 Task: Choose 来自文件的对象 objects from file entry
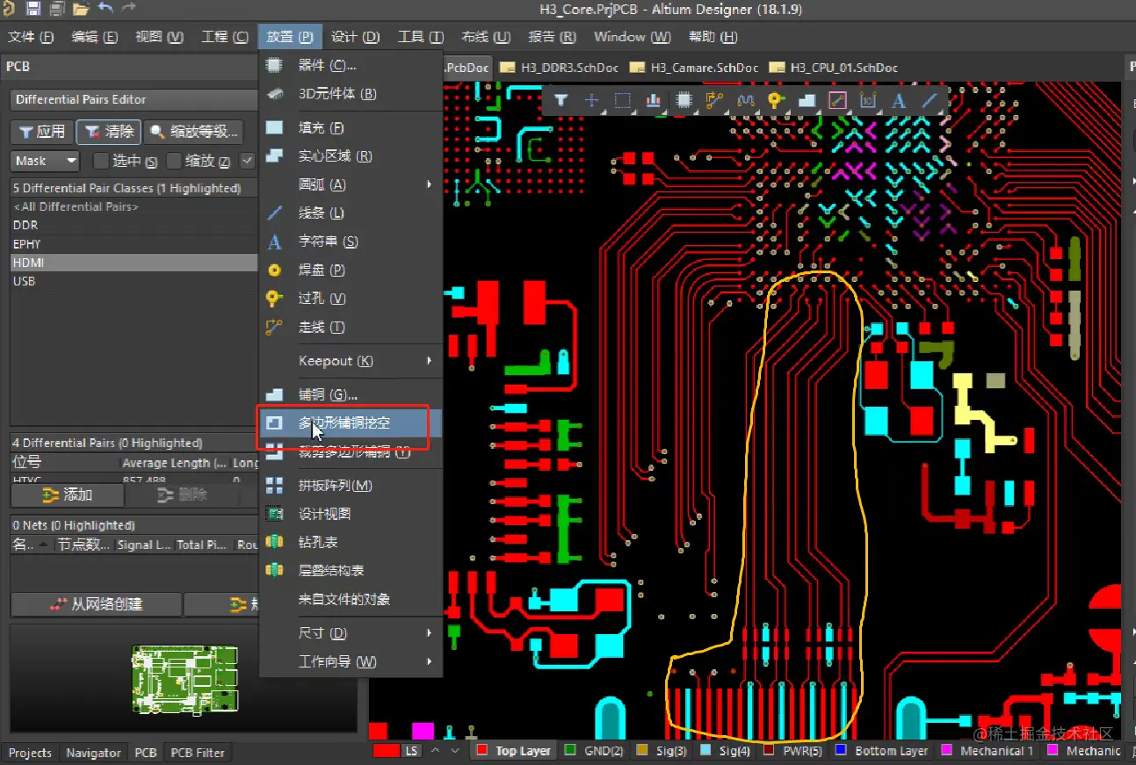(x=350, y=599)
